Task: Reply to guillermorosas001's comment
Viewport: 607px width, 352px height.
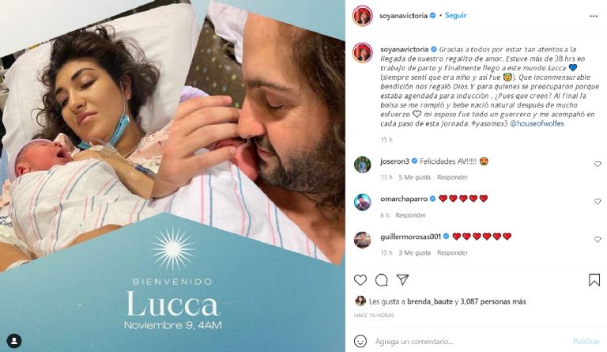Action: (x=452, y=252)
